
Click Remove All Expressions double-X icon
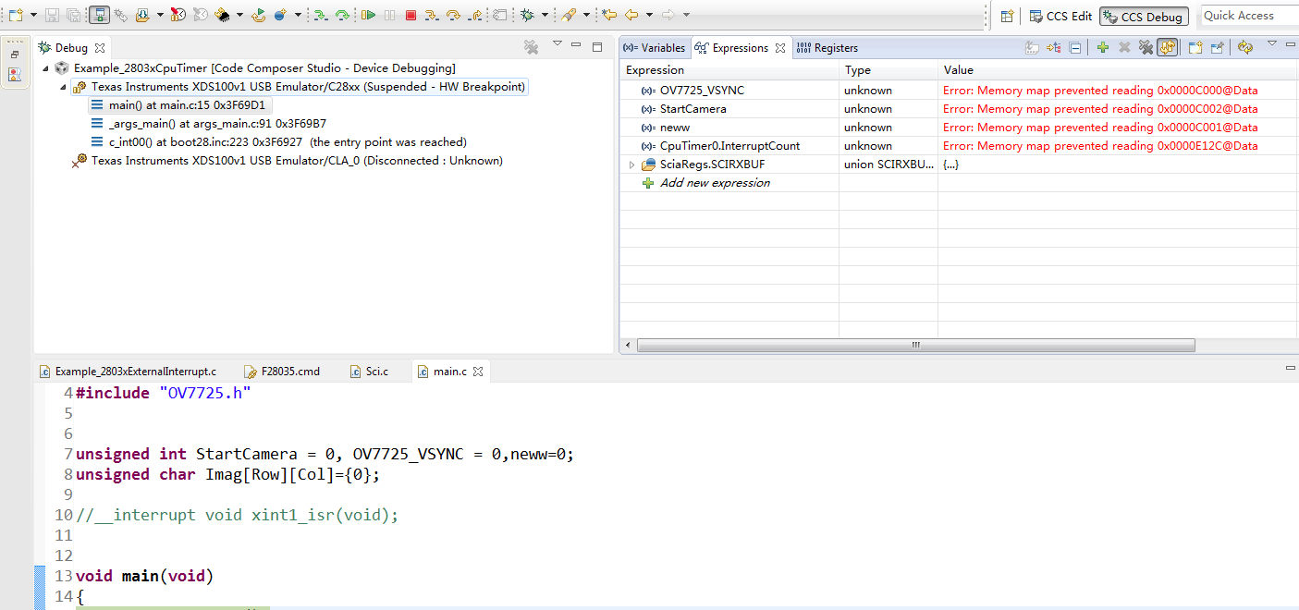[x=1146, y=47]
